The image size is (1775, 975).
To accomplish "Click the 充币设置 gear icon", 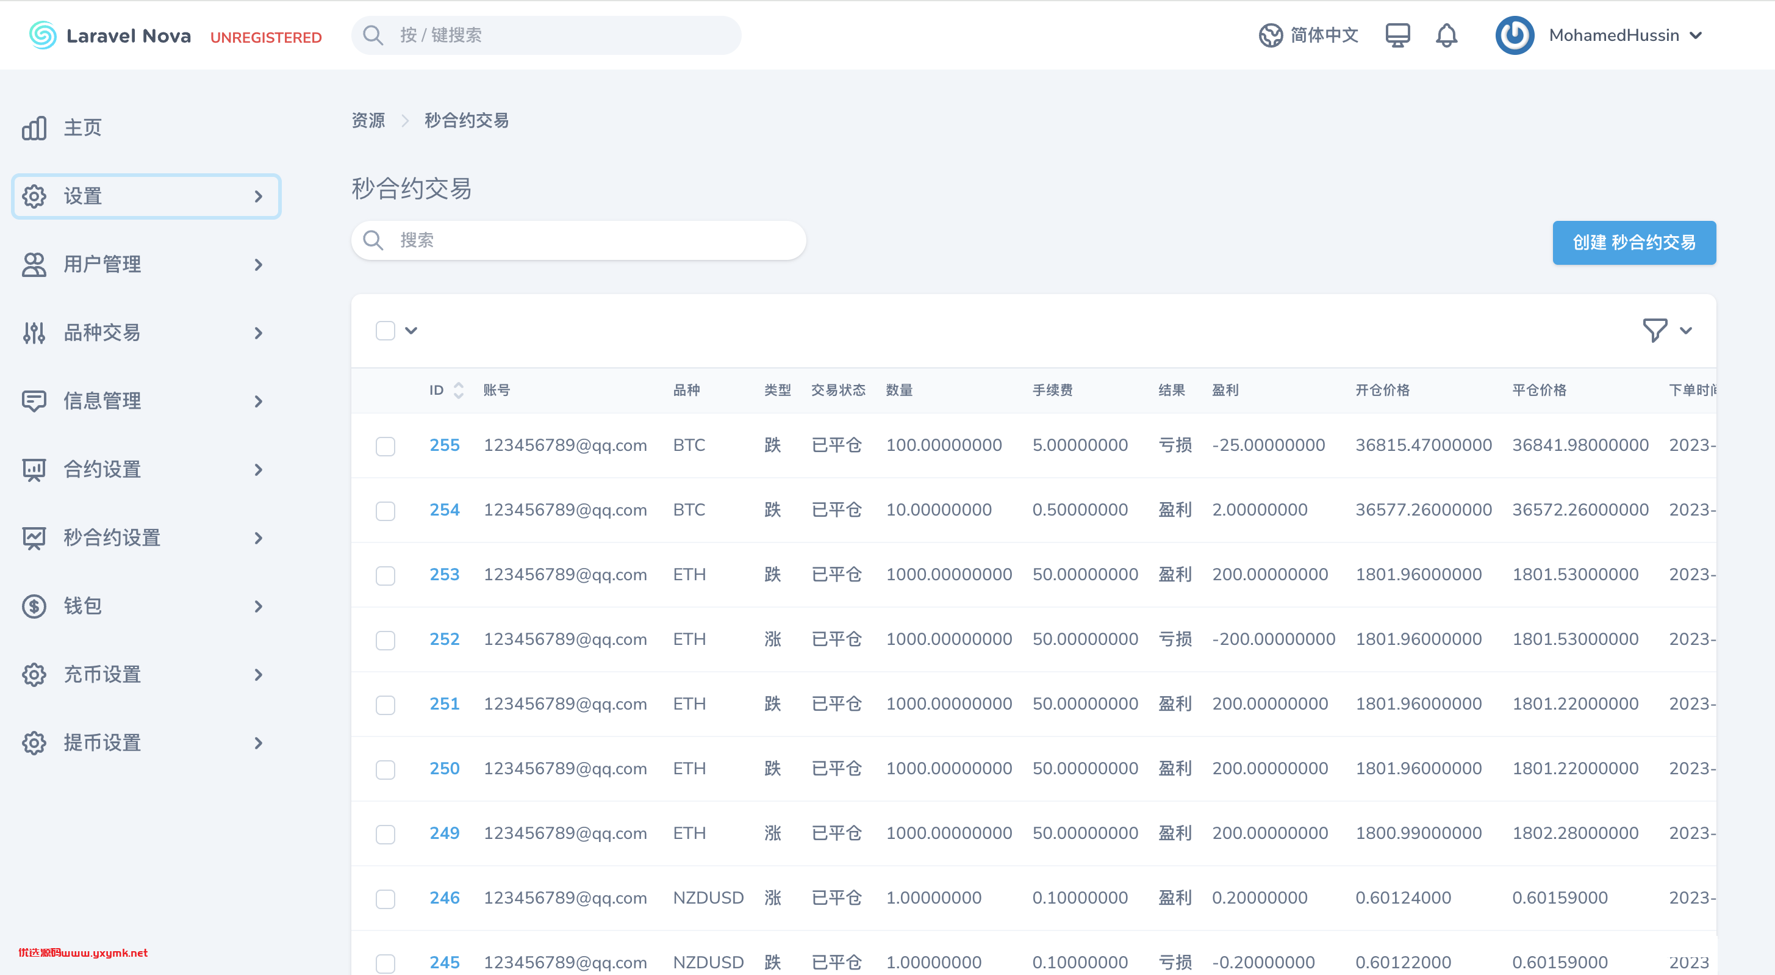I will (34, 674).
